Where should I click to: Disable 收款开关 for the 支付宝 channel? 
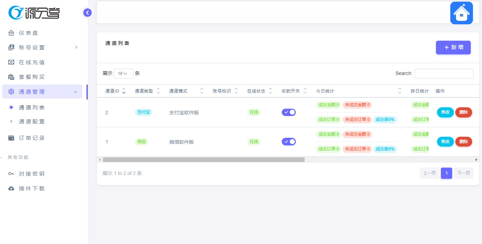[x=289, y=112]
